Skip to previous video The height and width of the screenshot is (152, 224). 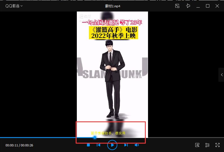[x=98, y=145]
